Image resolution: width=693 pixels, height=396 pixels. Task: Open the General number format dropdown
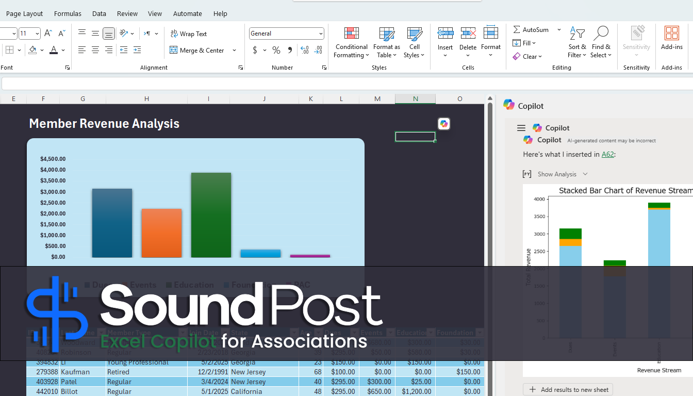(321, 34)
